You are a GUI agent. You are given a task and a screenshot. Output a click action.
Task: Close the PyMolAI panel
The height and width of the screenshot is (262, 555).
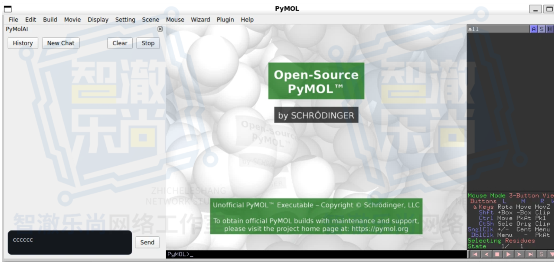click(160, 29)
